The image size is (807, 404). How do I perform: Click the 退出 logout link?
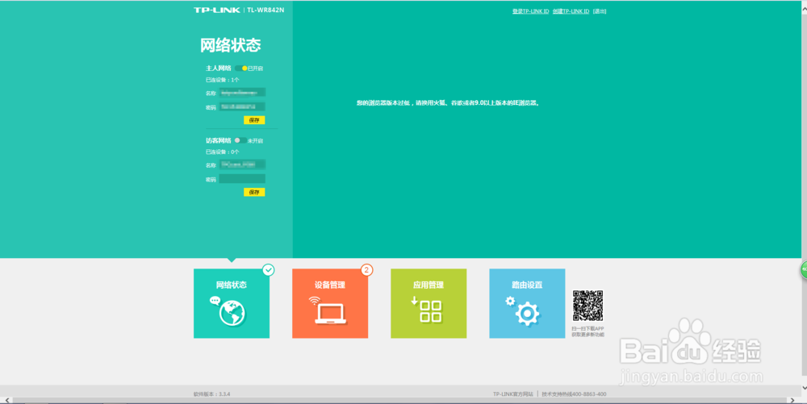(x=600, y=11)
